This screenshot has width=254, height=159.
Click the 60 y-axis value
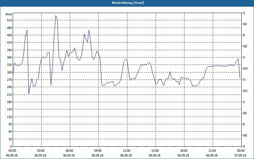point(10,132)
